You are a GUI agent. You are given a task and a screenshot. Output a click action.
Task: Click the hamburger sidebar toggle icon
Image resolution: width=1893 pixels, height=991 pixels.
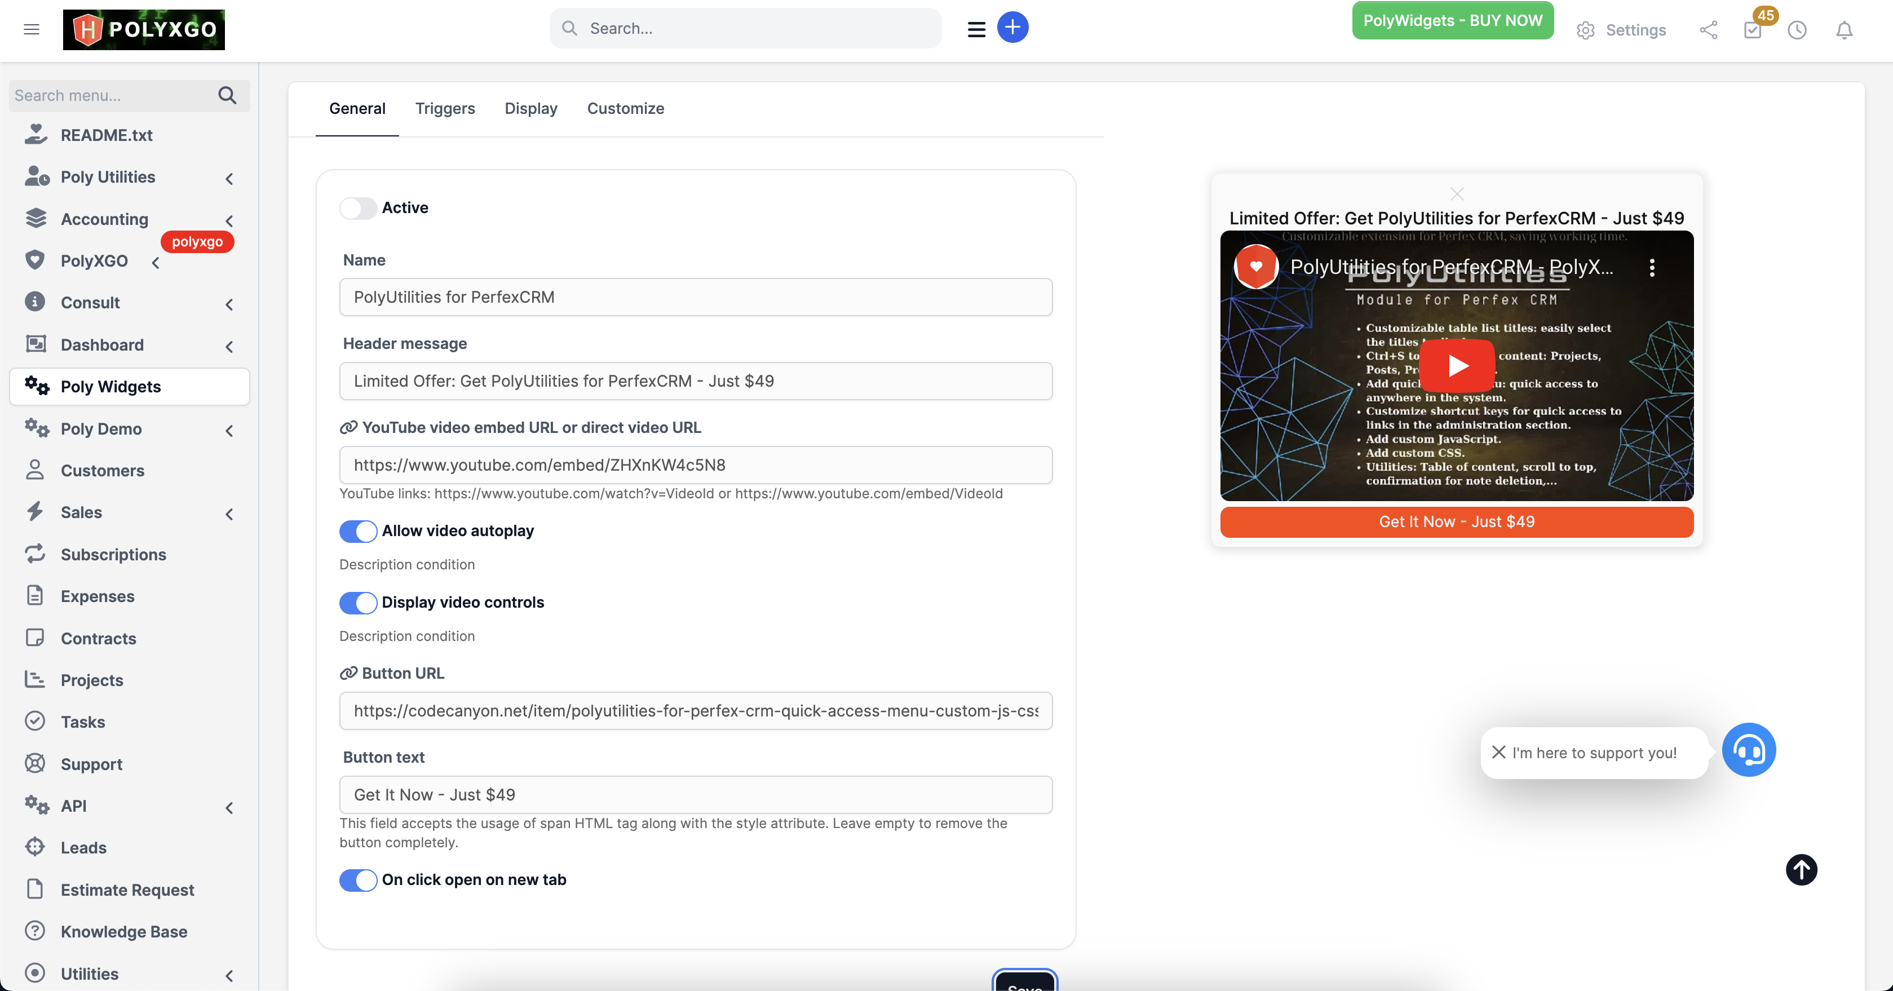[x=31, y=29]
